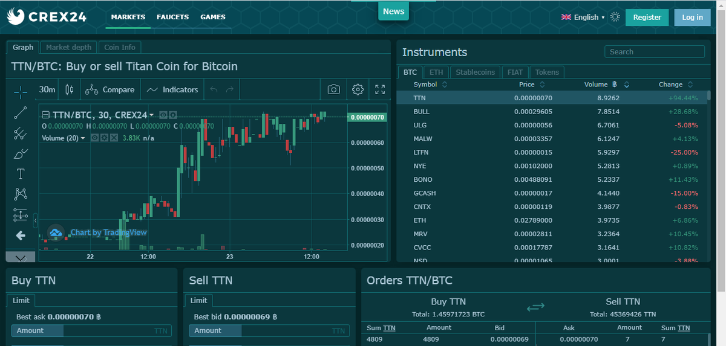Select the FIAT instruments tab
Viewport: 726px width, 346px height.
click(x=515, y=72)
